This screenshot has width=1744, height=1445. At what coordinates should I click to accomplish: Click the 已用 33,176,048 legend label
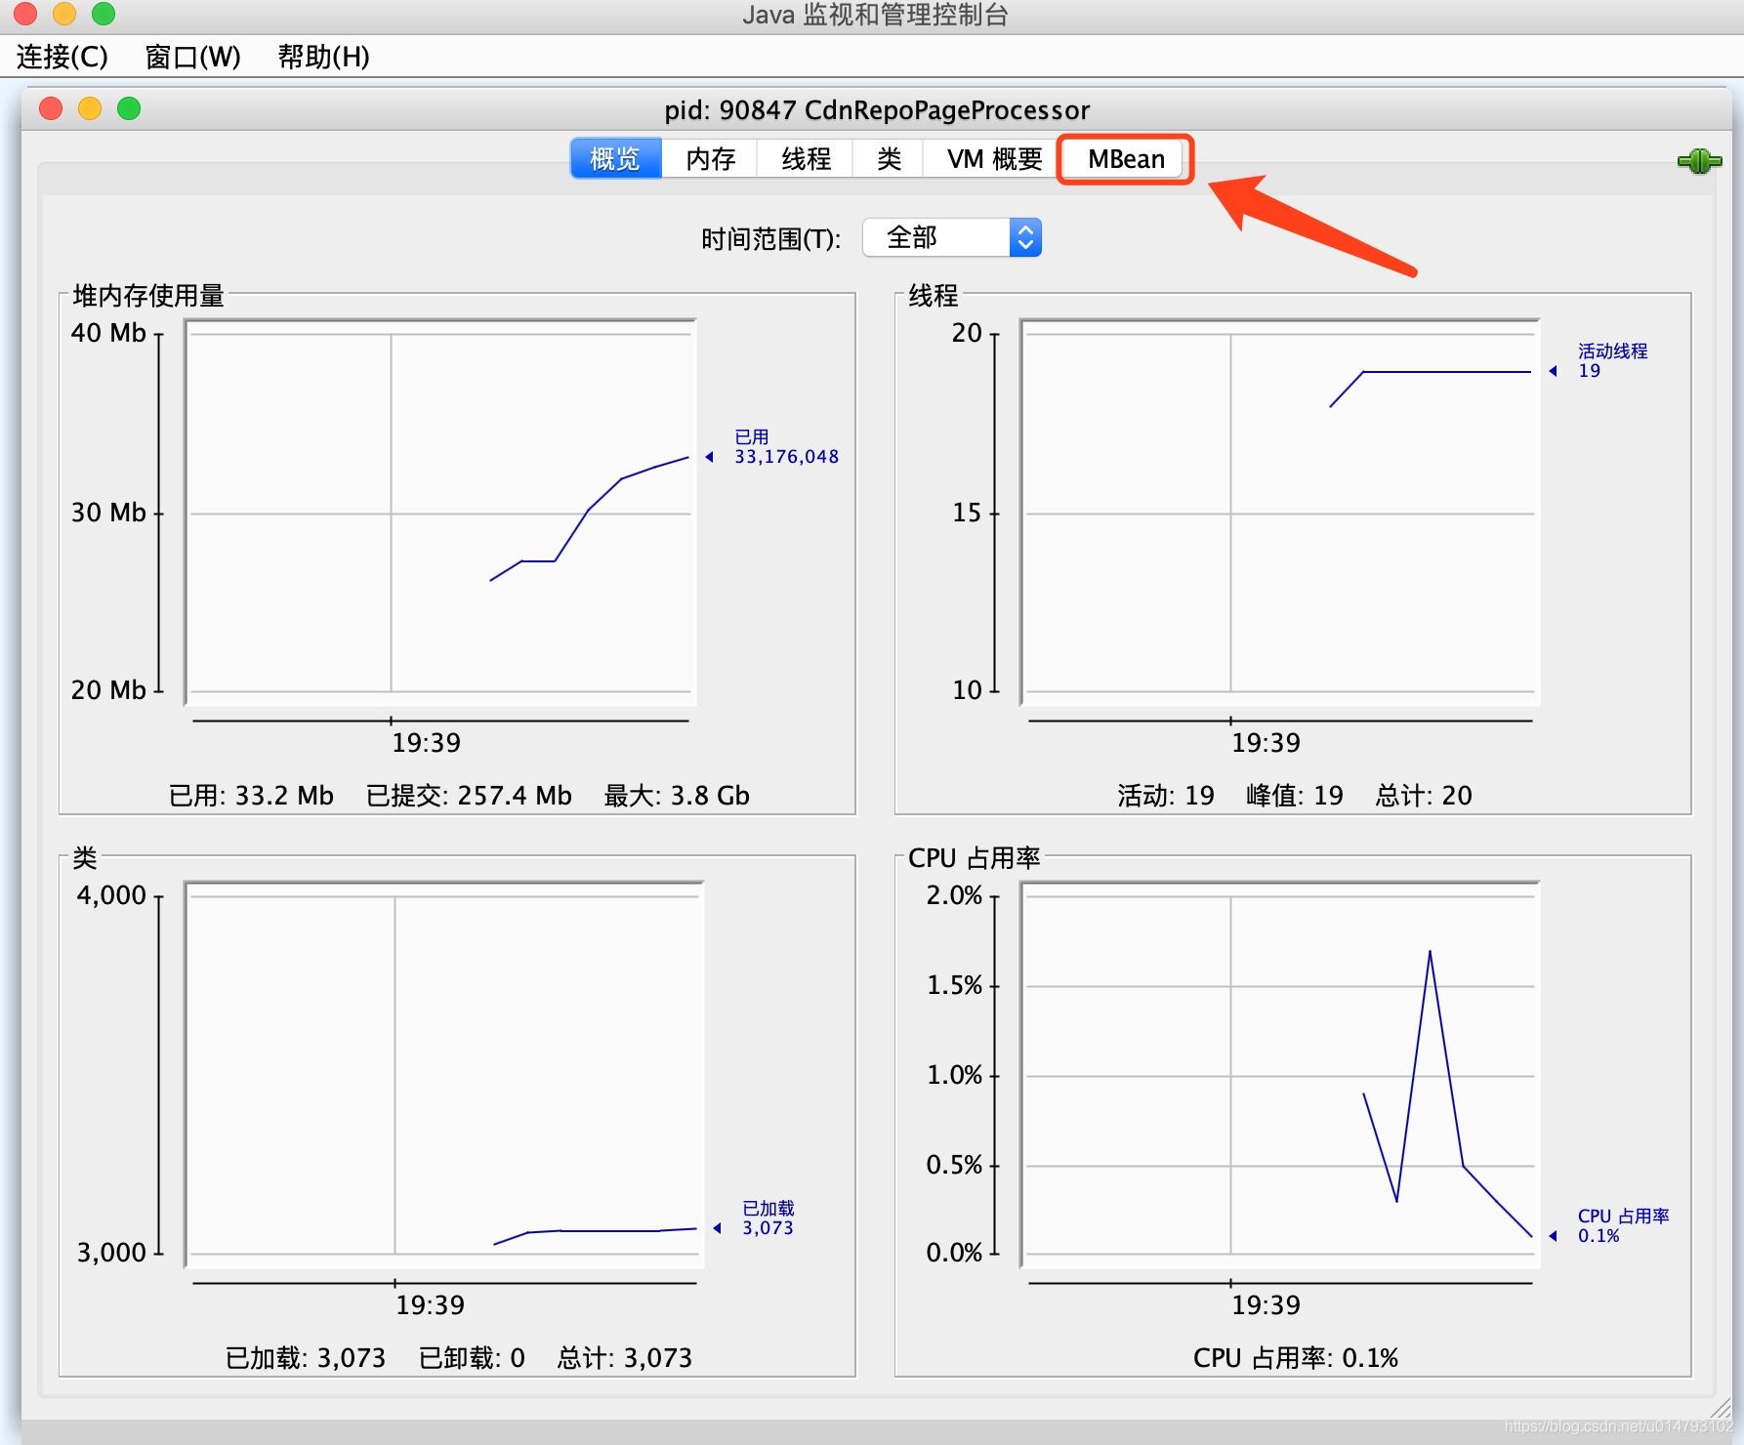pyautogui.click(x=786, y=447)
